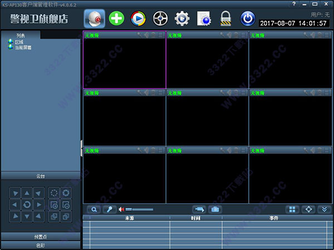Collapse the left sidebar via edge handle
The width and height of the screenshot is (334, 250).
82,148
